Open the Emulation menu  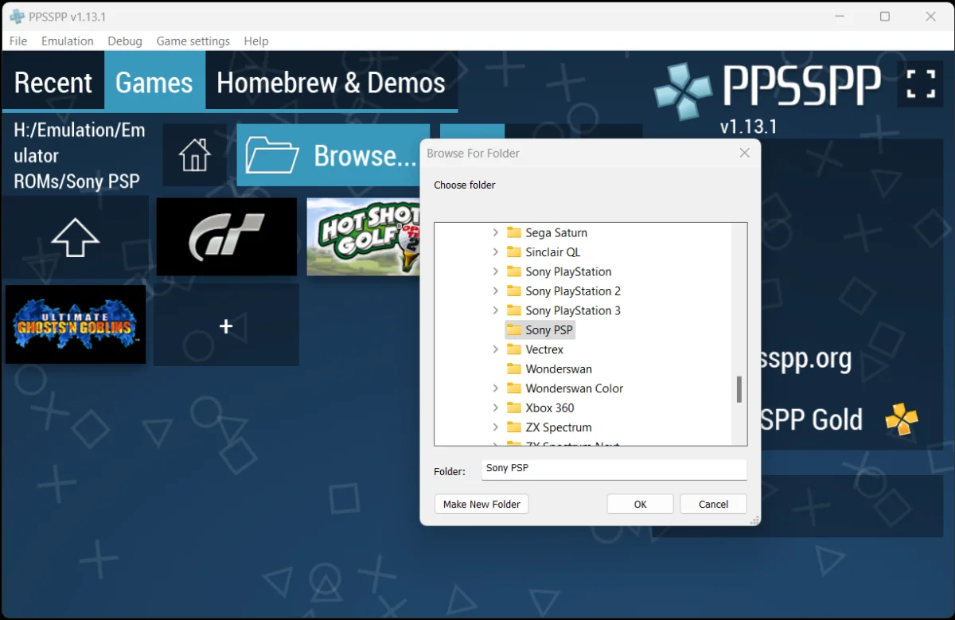point(68,41)
